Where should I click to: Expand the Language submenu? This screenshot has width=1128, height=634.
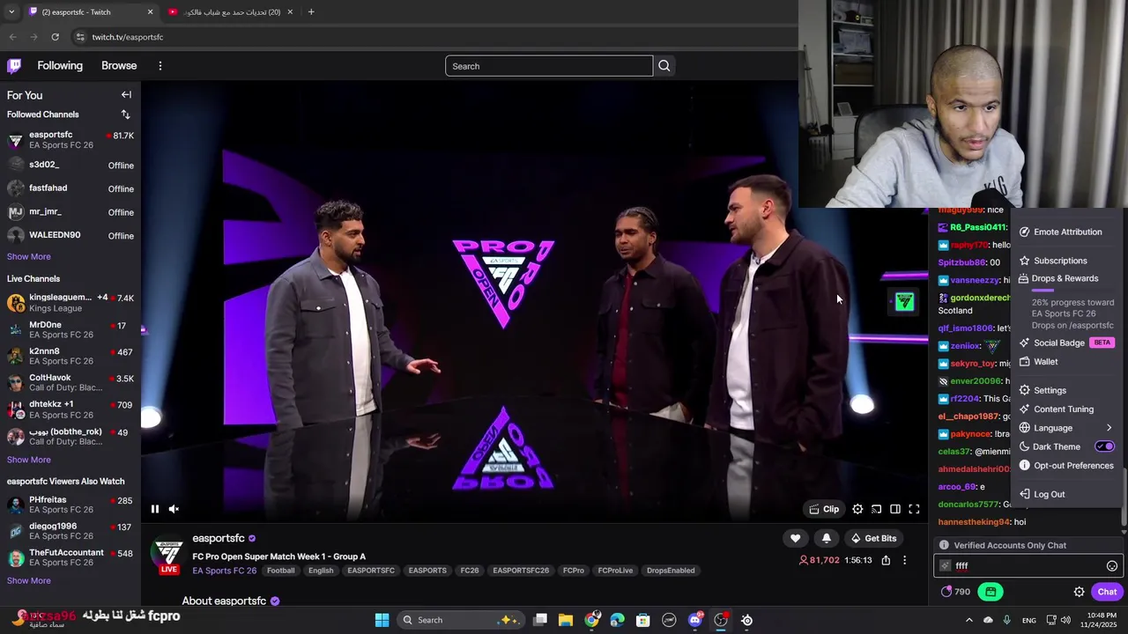[x=1066, y=428]
